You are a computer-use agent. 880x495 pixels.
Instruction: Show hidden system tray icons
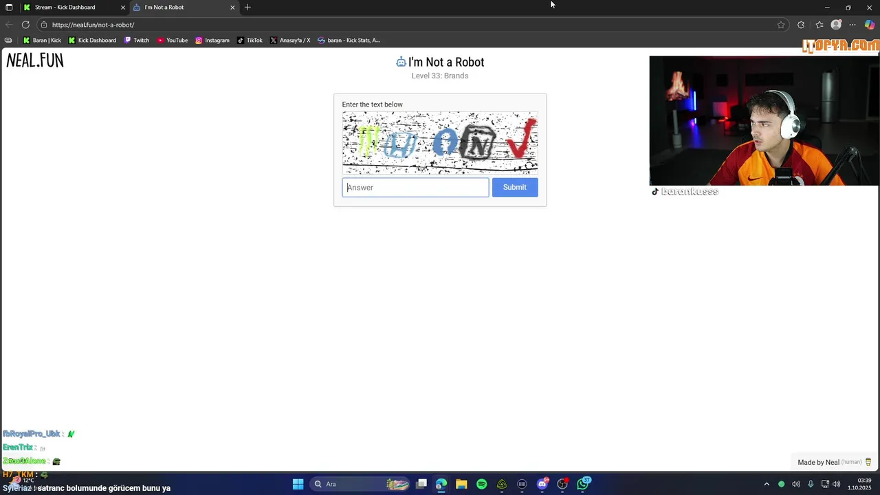pyautogui.click(x=767, y=484)
